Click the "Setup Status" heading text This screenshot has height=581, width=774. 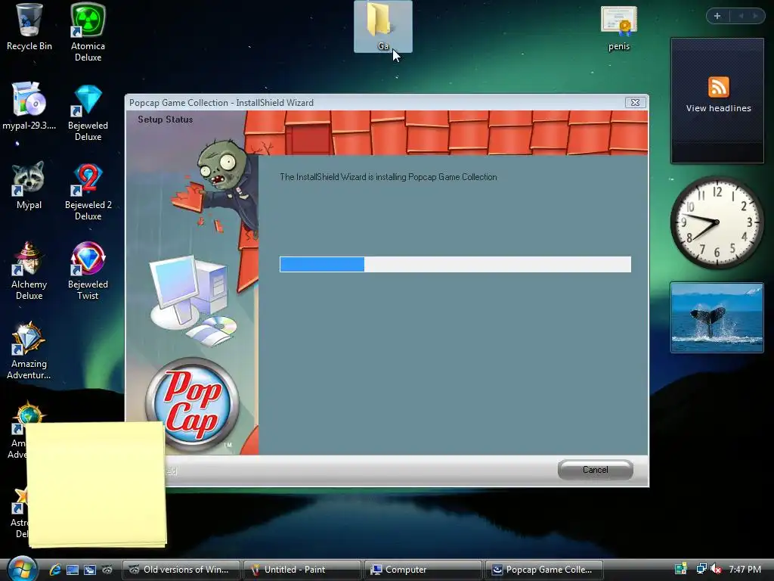pos(166,120)
